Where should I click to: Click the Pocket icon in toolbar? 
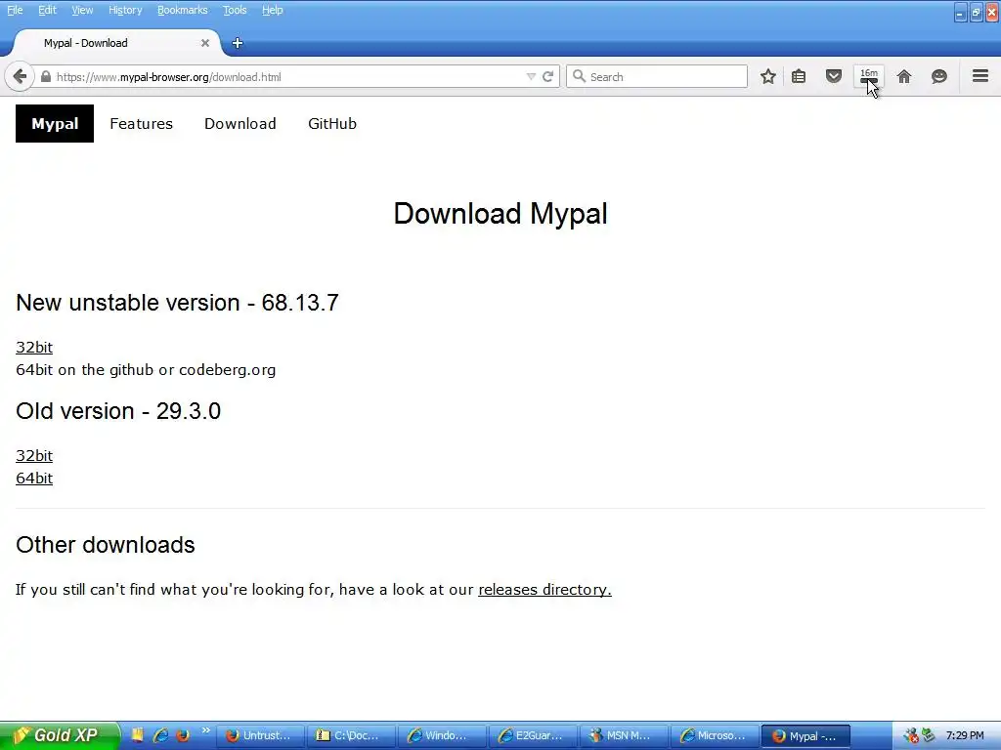pyautogui.click(x=834, y=76)
